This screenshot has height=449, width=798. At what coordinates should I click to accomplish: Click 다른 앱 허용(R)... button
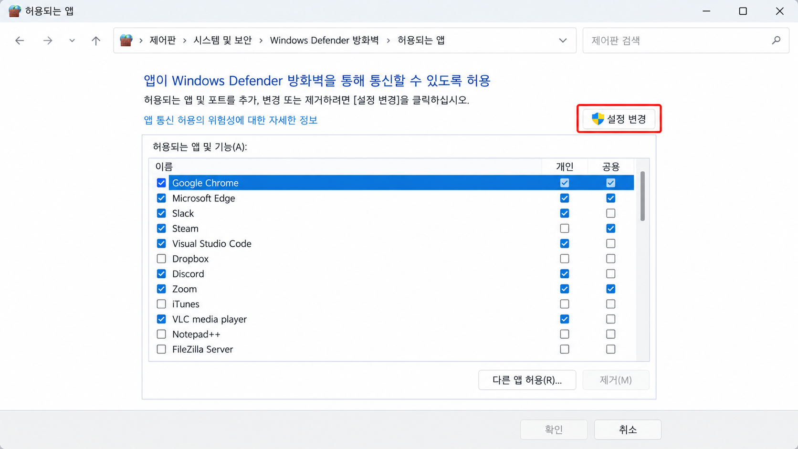(527, 380)
